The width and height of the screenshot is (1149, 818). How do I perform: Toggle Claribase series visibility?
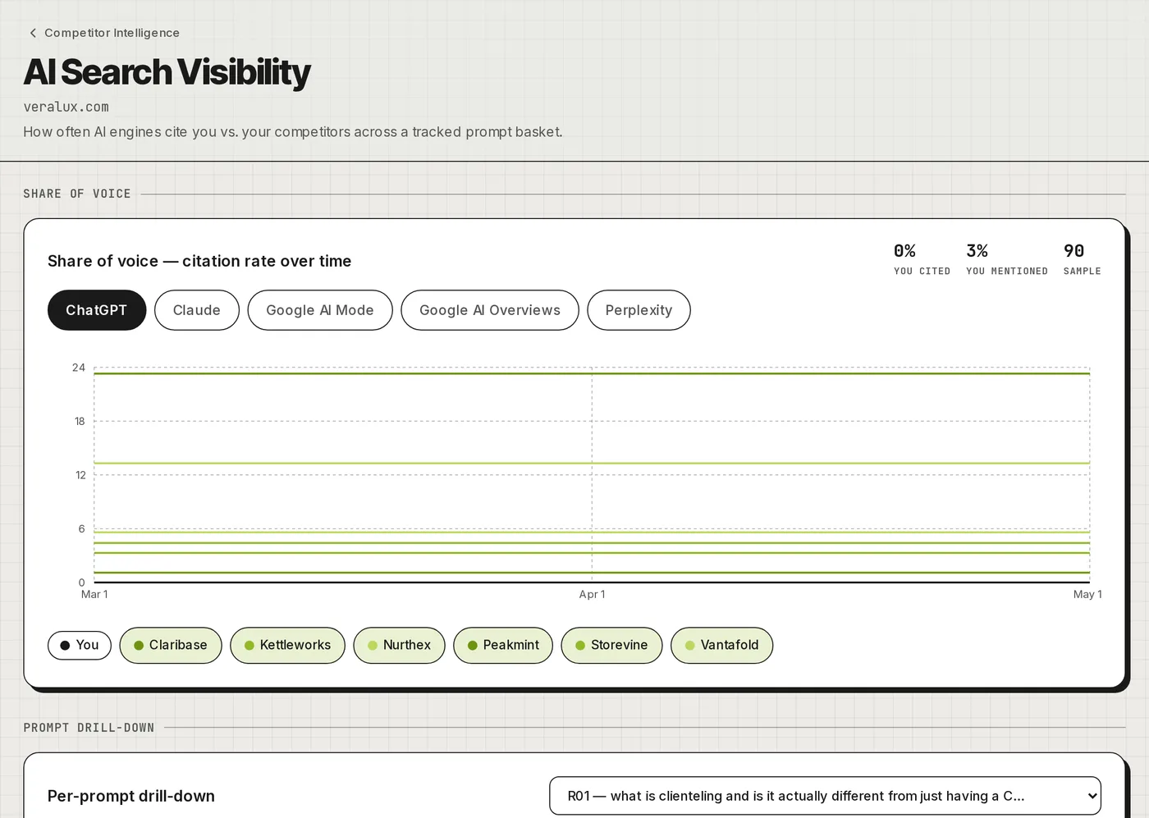(171, 645)
